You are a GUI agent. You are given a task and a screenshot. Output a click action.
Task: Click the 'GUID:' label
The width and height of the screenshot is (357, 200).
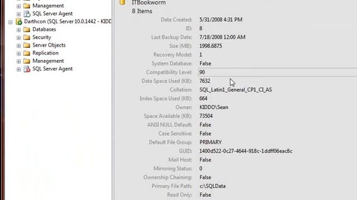pos(186,151)
